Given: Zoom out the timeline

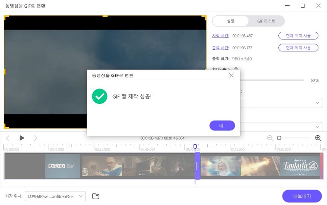Looking at the screenshot, I should 270,138.
